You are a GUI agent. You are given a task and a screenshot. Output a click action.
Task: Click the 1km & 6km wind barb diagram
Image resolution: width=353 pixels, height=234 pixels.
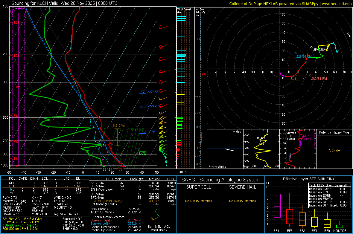pyautogui.click(x=155, y=215)
